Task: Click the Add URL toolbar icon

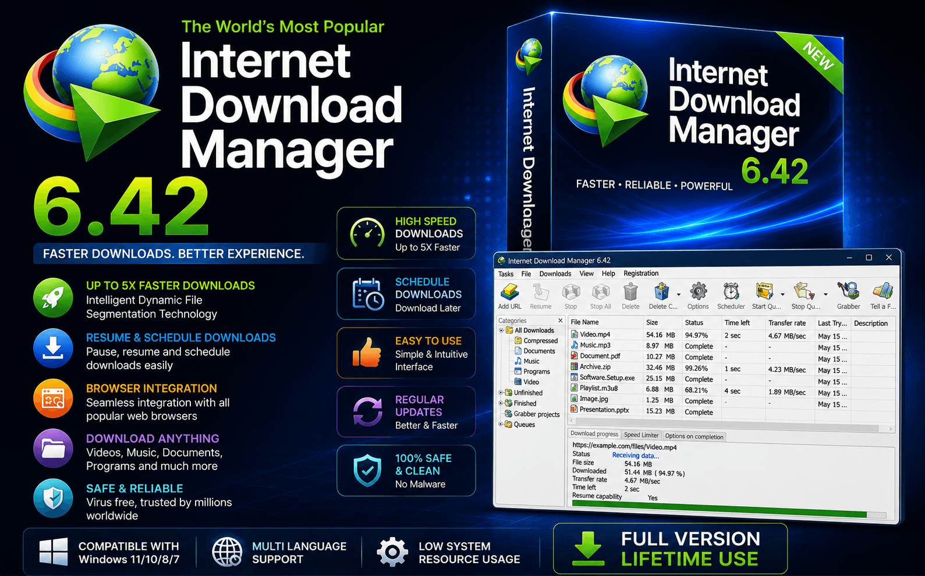Action: 510,291
